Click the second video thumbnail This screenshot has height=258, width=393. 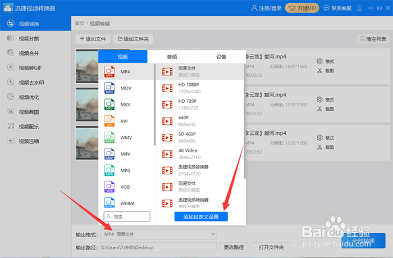[x=87, y=105]
